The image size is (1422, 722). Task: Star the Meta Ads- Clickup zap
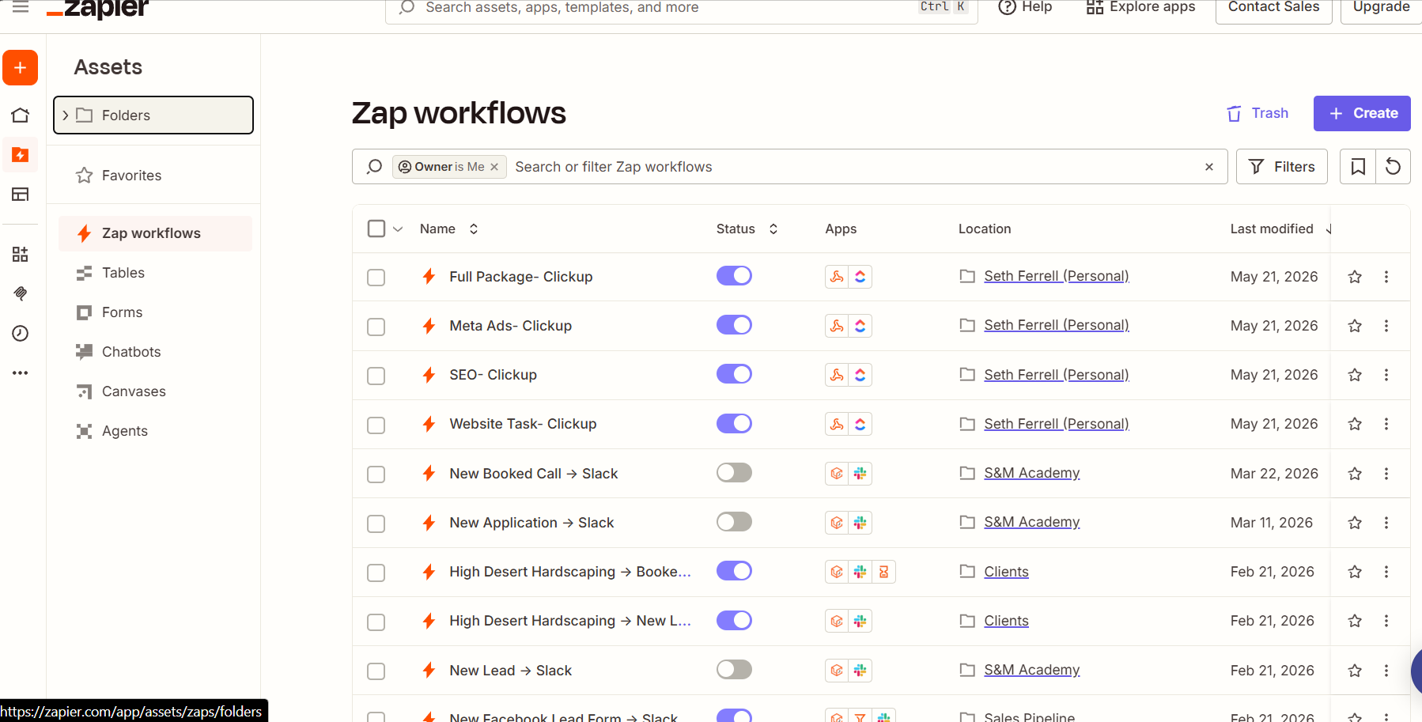pyautogui.click(x=1355, y=326)
